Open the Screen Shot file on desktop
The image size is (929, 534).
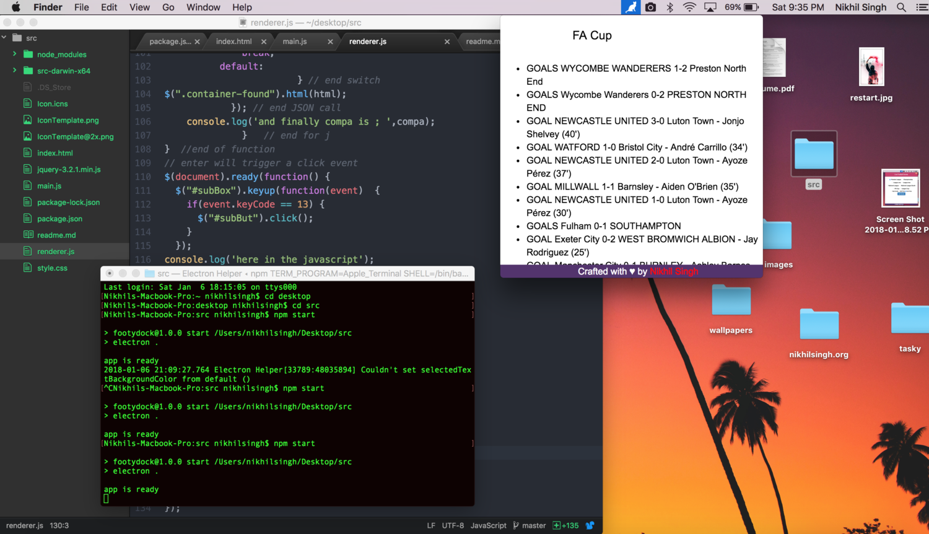point(899,201)
